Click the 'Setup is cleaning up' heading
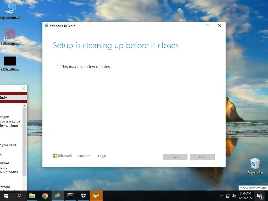 click(x=116, y=46)
